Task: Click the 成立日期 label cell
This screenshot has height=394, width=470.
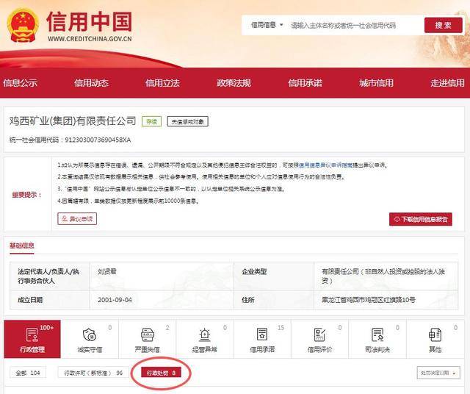Action: tap(50, 299)
